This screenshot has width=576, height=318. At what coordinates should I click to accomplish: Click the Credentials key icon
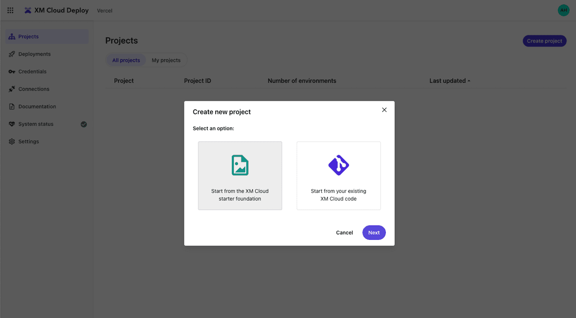coord(12,72)
